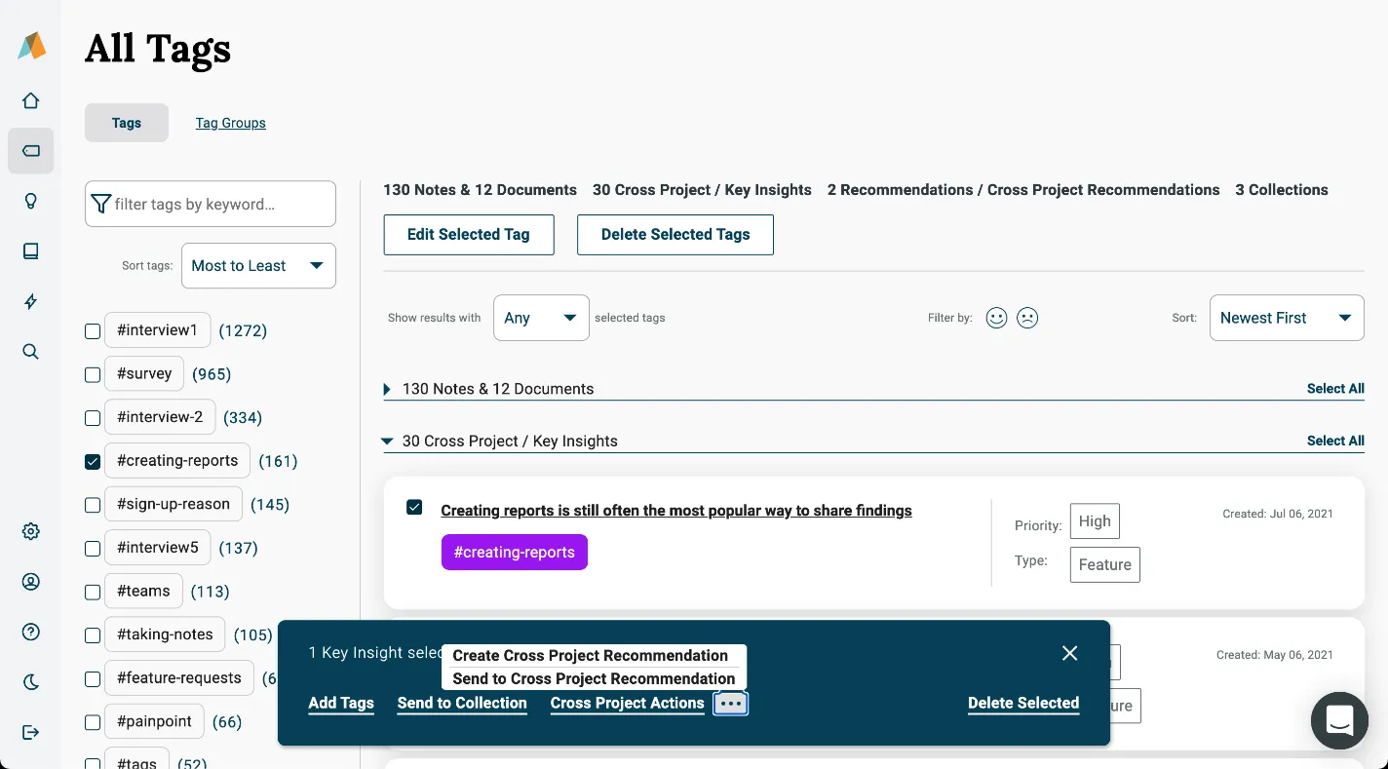The height and width of the screenshot is (769, 1388).
Task: Open Search from the sidebar magnifier icon
Action: pyautogui.click(x=31, y=352)
